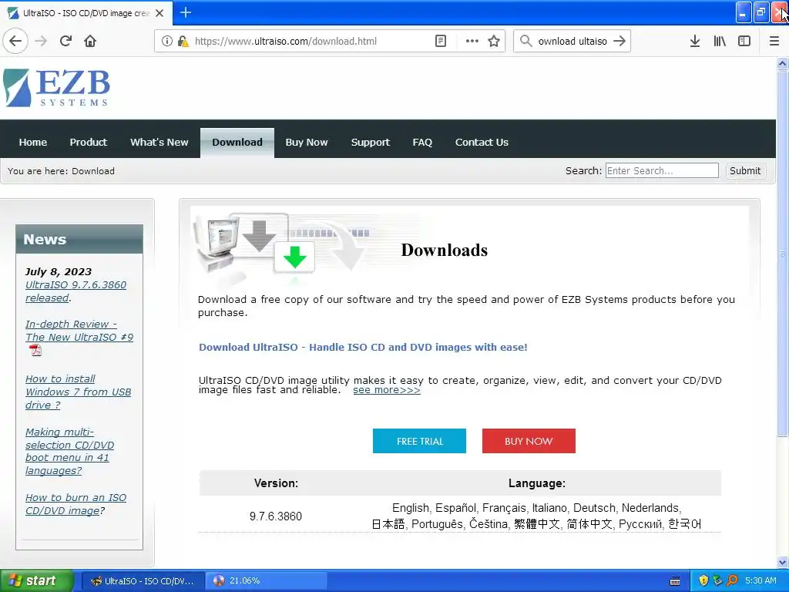The width and height of the screenshot is (789, 592).
Task: Open the FAQ nav item
Action: pyautogui.click(x=422, y=143)
